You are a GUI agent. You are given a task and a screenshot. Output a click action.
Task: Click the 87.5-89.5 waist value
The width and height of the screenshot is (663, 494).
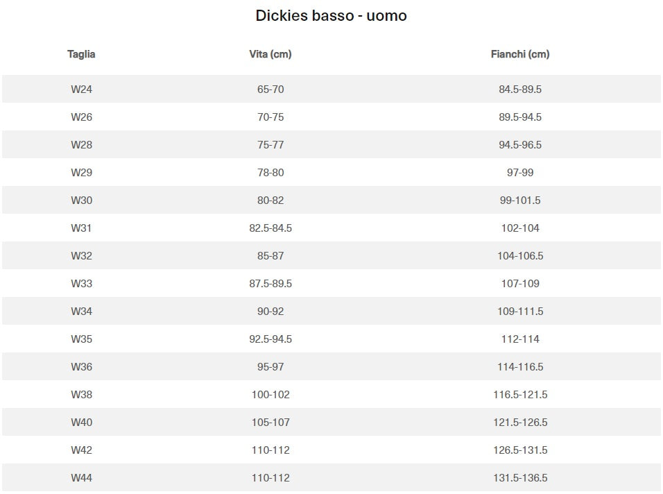pyautogui.click(x=270, y=284)
